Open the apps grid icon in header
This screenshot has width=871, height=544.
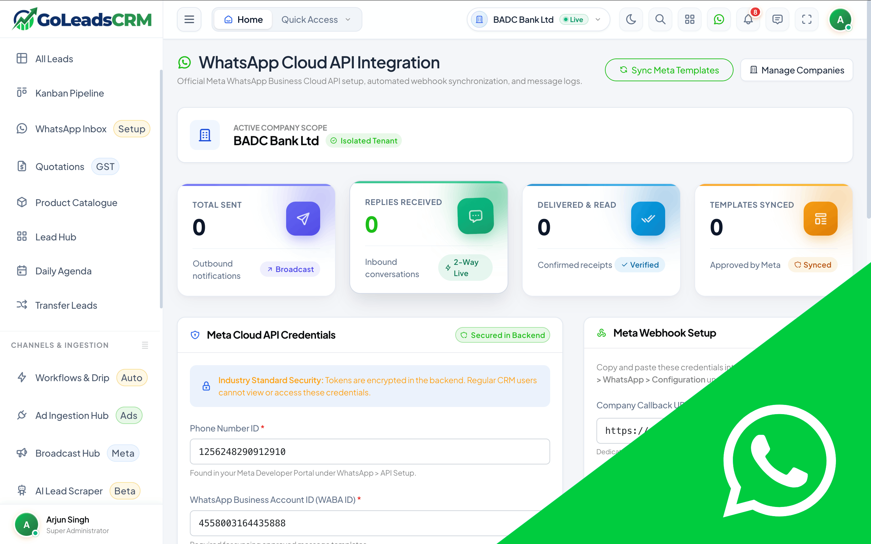click(x=690, y=19)
